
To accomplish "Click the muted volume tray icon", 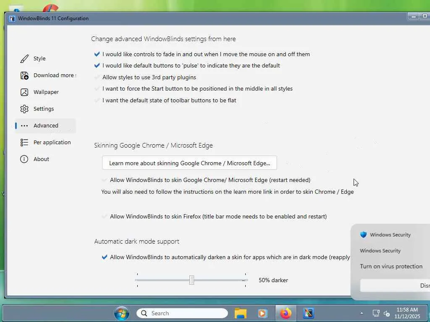I will tap(387, 314).
